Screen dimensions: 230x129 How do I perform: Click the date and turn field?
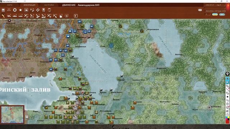(215, 5)
